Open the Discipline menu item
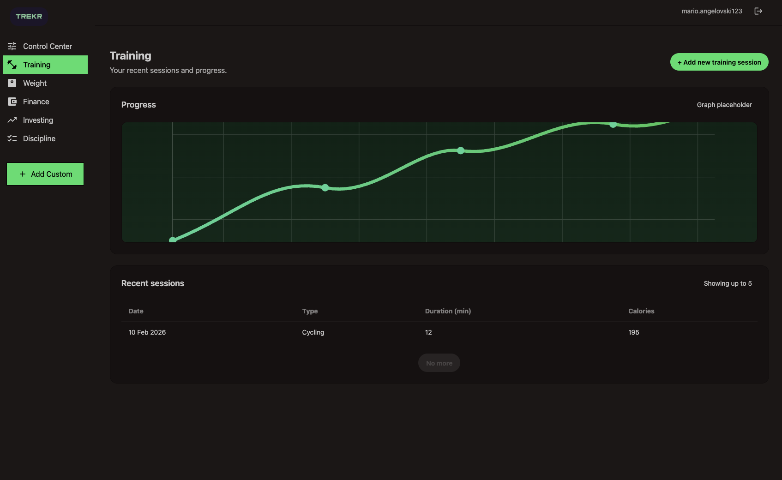 (x=39, y=138)
